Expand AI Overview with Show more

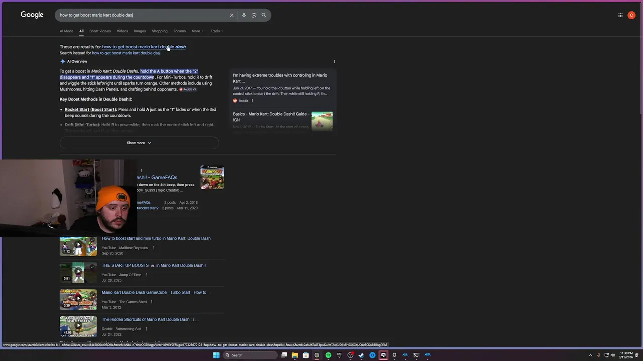pyautogui.click(x=139, y=143)
